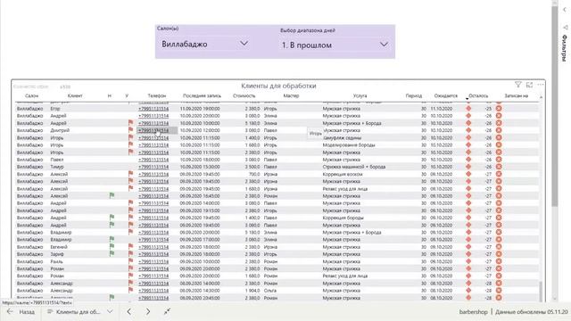Click service 'Моделирование бороды' cell
Image resolution: width=571 pixels, height=321 pixels.
point(349,144)
